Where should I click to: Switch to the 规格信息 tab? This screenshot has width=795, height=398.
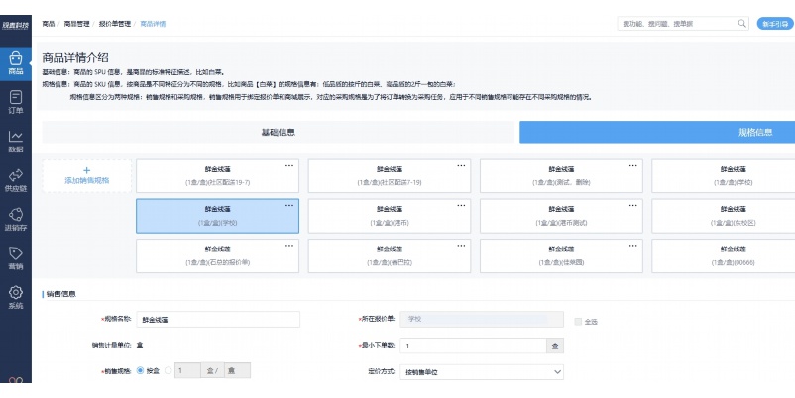point(657,132)
